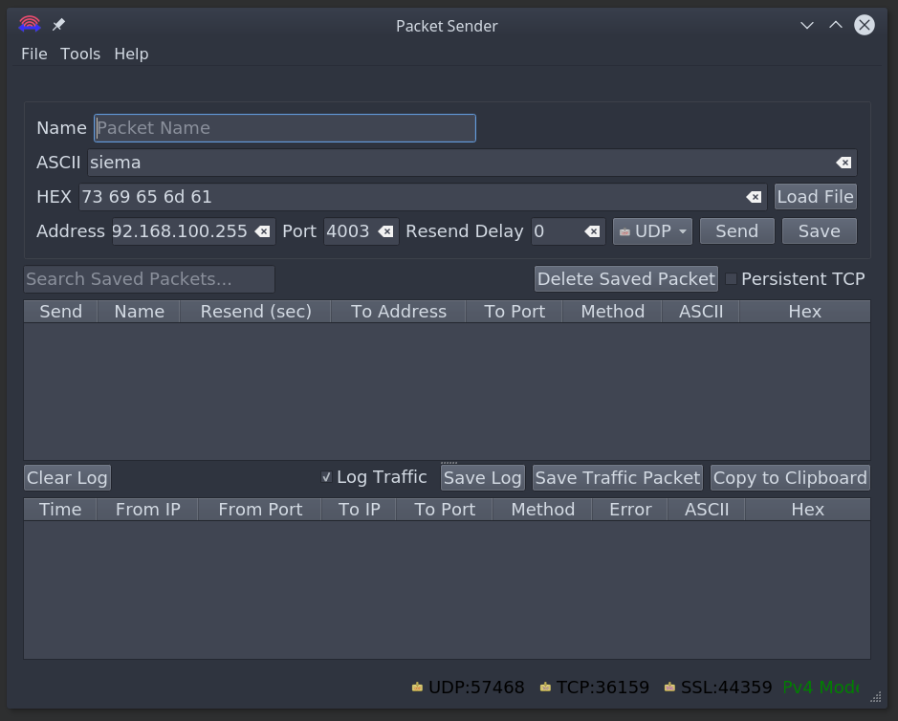Maximize the Packet Sender window
Image resolution: width=898 pixels, height=721 pixels.
coord(836,25)
